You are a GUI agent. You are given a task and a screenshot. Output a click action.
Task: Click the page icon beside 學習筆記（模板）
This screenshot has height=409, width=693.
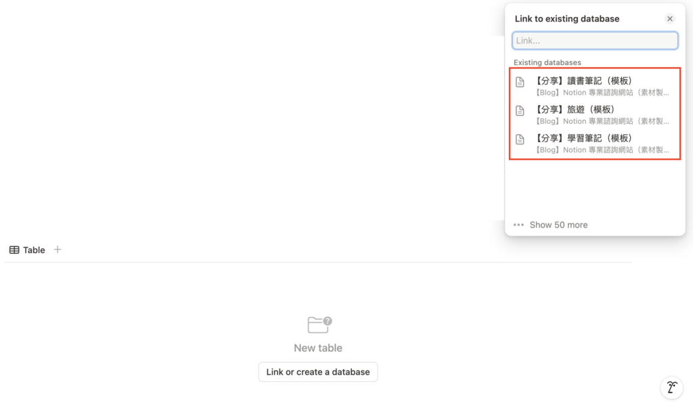[520, 139]
